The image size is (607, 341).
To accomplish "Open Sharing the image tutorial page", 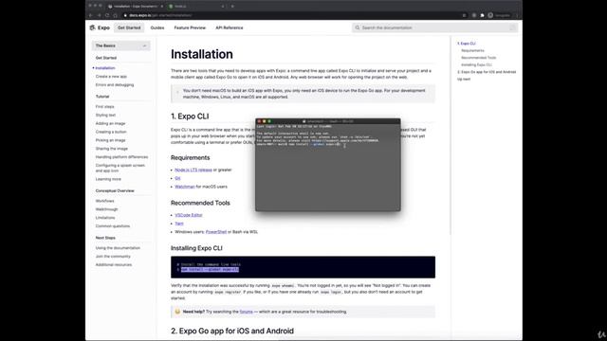I will [112, 149].
